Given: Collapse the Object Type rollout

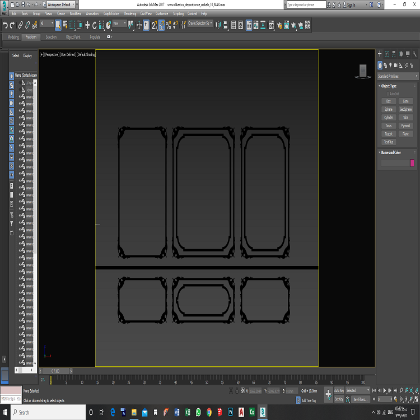Looking at the screenshot, I should (389, 86).
